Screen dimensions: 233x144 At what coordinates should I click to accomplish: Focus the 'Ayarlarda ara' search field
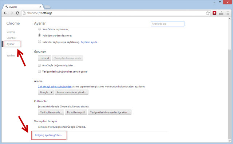(x=167, y=24)
